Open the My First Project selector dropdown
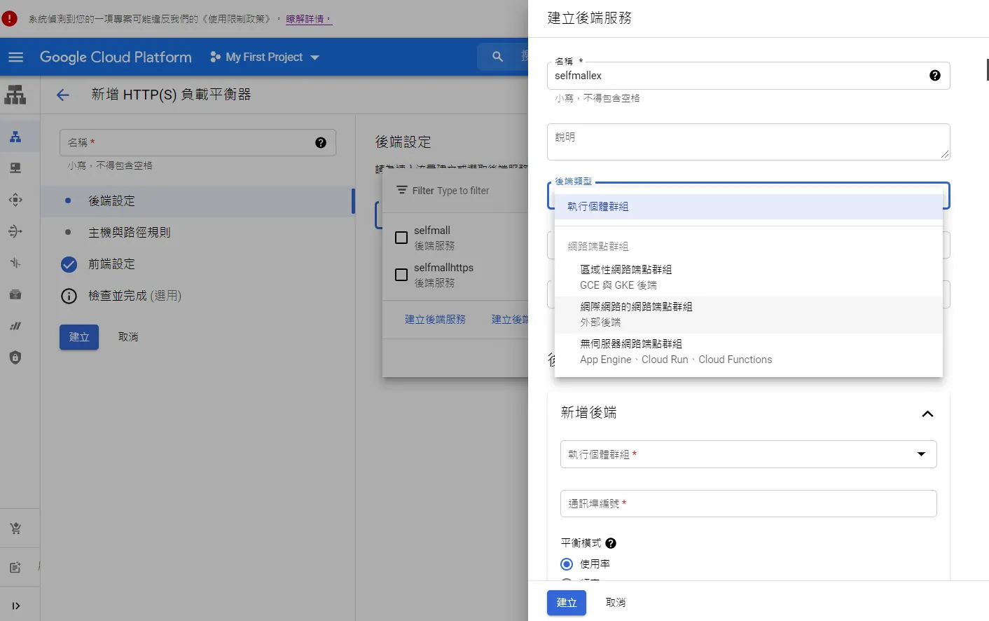Screen dimensions: 989x621 click(265, 57)
